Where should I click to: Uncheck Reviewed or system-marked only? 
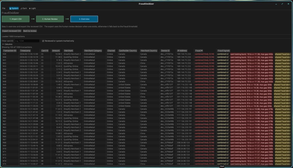click(x=43, y=41)
